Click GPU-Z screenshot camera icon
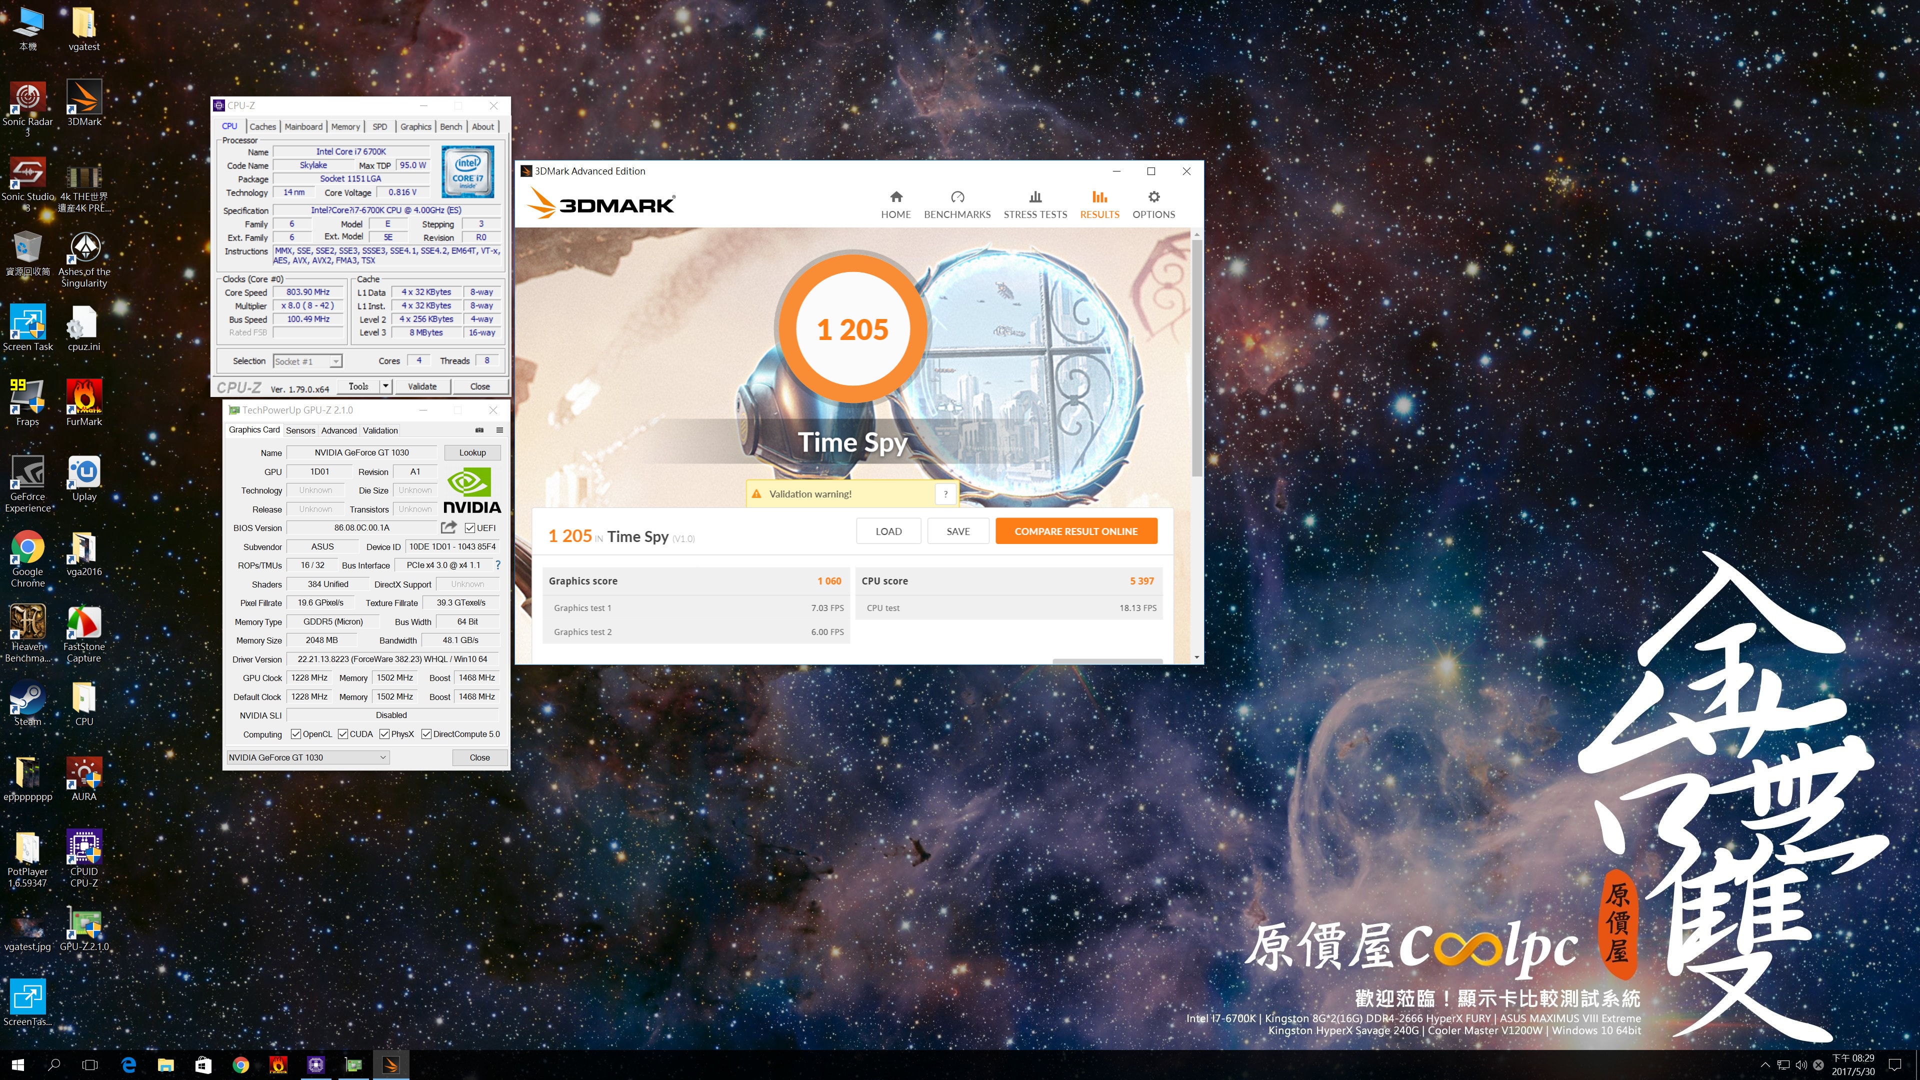Image resolution: width=1920 pixels, height=1080 pixels. click(x=479, y=430)
